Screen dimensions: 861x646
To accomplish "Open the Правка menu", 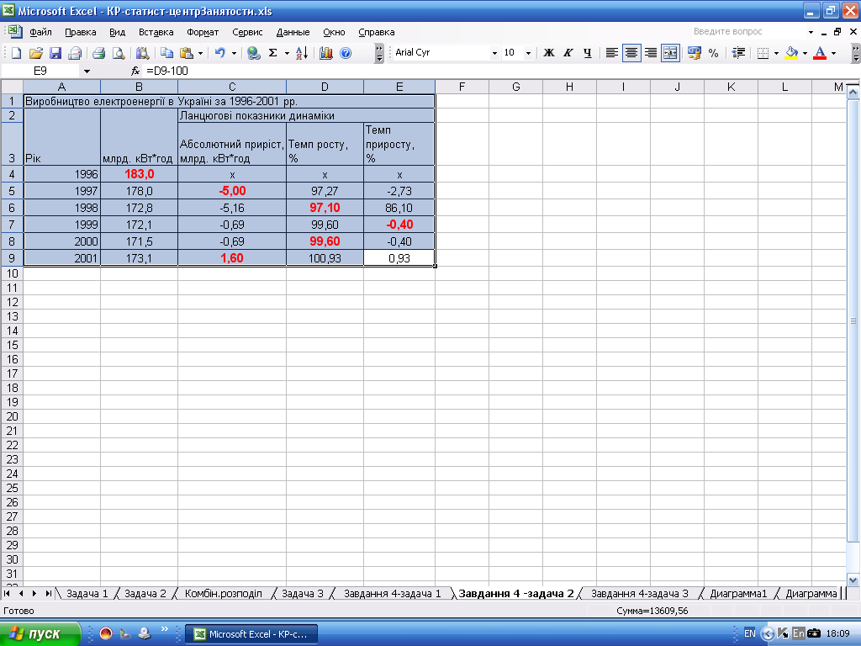I will pos(80,32).
